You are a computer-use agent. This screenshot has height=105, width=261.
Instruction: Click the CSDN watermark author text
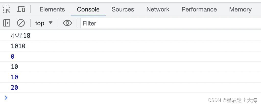click(x=233, y=100)
